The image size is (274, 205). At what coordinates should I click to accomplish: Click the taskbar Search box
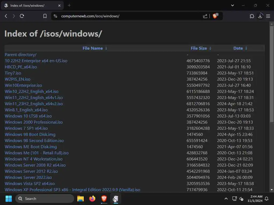pos(45,199)
